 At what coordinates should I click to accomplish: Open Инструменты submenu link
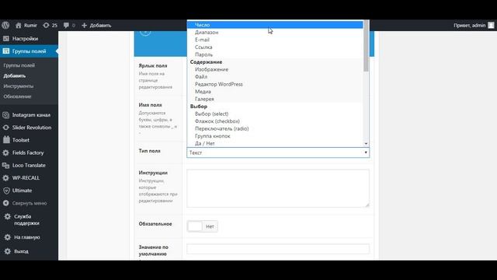click(19, 86)
